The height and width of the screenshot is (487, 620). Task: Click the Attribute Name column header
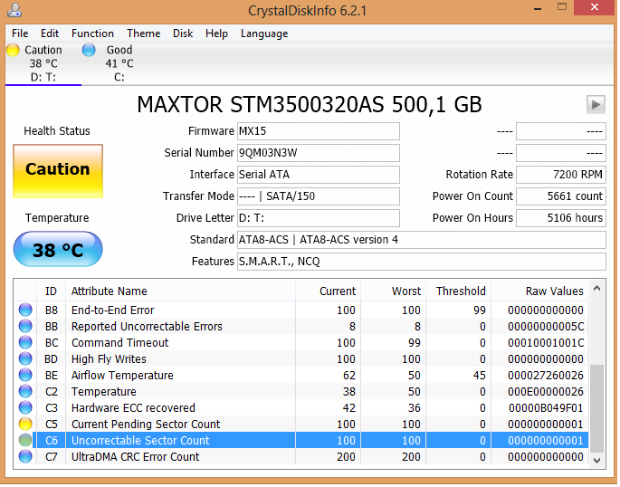click(180, 291)
